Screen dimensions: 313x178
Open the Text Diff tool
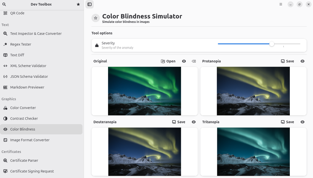[x=41, y=55]
